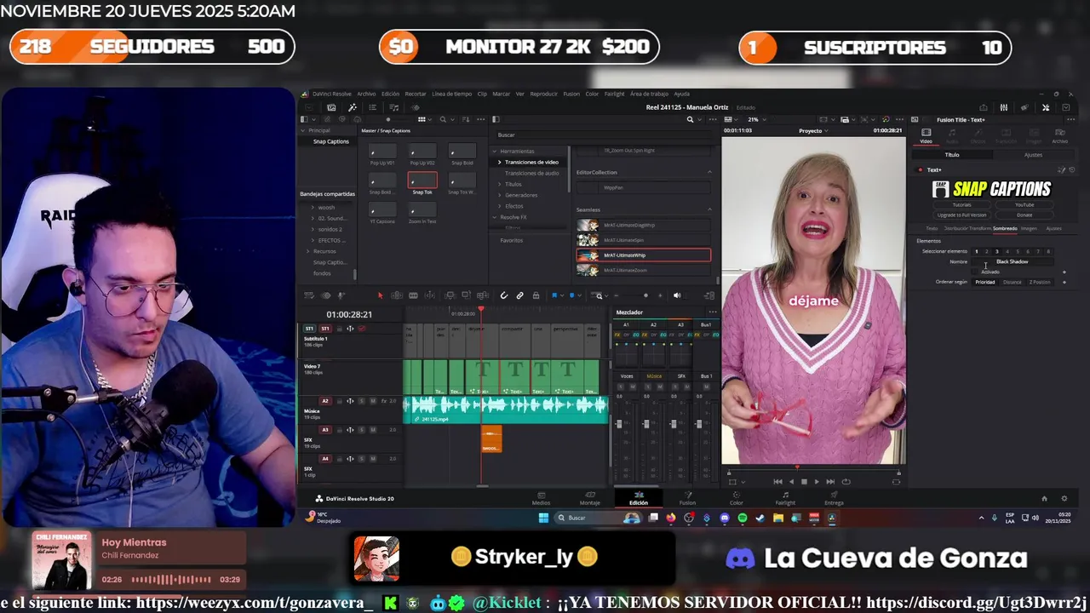Select the Trim Edit mode tool
Screen dimensions: 1090x613
point(397,295)
